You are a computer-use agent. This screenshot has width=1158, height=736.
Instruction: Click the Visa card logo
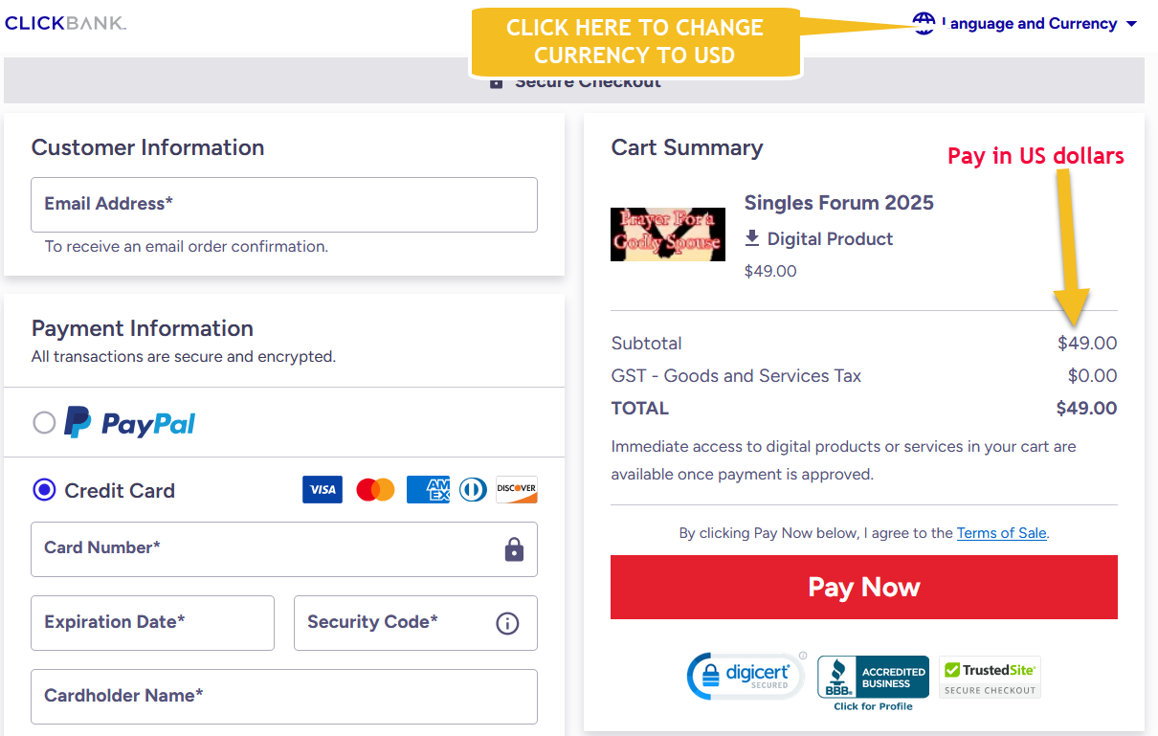click(323, 490)
